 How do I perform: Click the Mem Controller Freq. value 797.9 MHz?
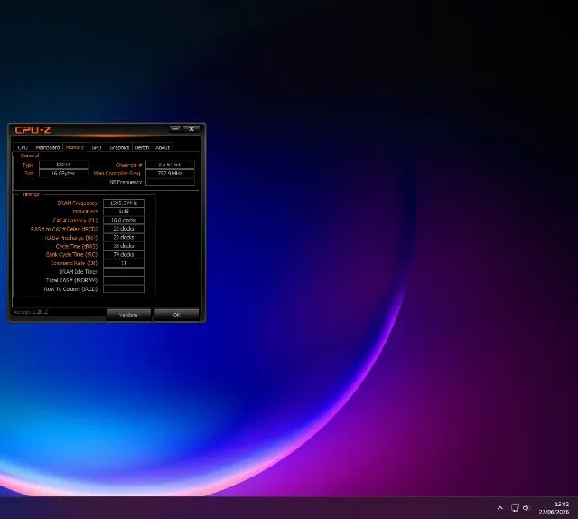point(170,173)
